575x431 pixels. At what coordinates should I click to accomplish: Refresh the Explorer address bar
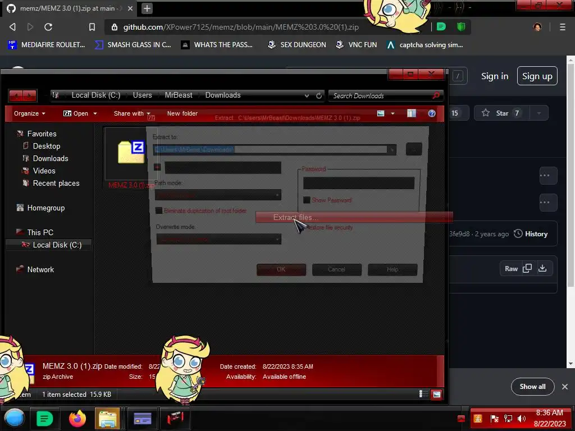coord(319,95)
